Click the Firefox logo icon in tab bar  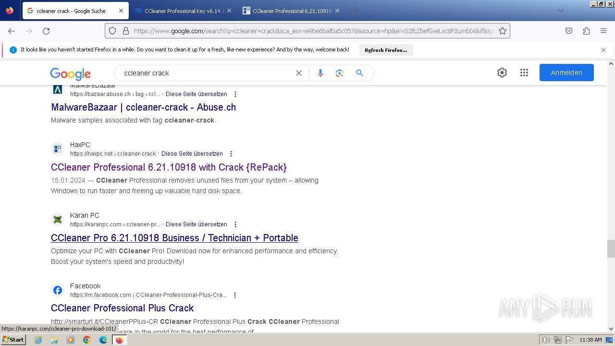click(x=10, y=11)
